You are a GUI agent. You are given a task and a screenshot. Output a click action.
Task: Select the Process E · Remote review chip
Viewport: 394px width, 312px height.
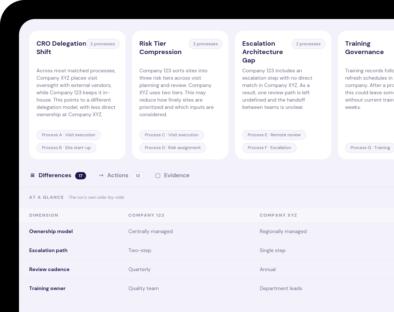point(274,135)
